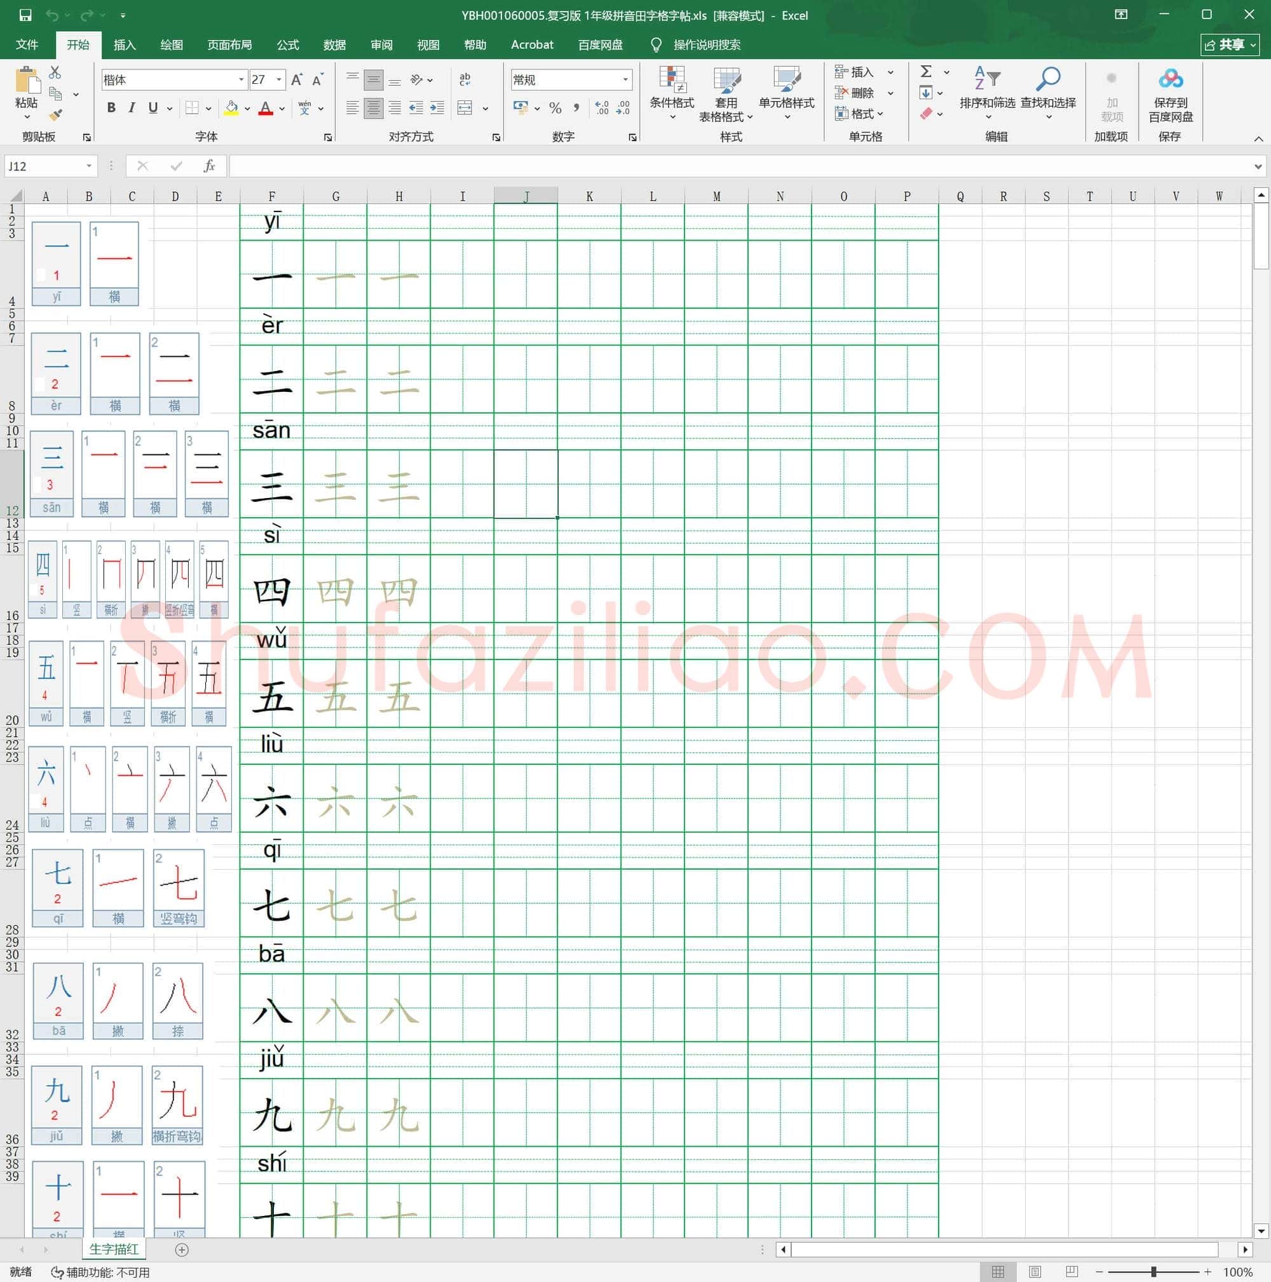Click the Percent Style icon
The image size is (1271, 1282).
(x=555, y=107)
